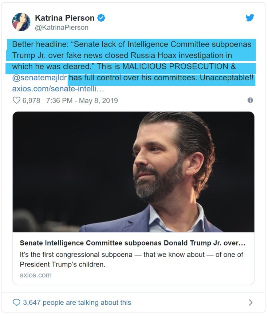The height and width of the screenshot is (316, 268).
Task: Click the axios.com domain in card
Action: [x=36, y=275]
